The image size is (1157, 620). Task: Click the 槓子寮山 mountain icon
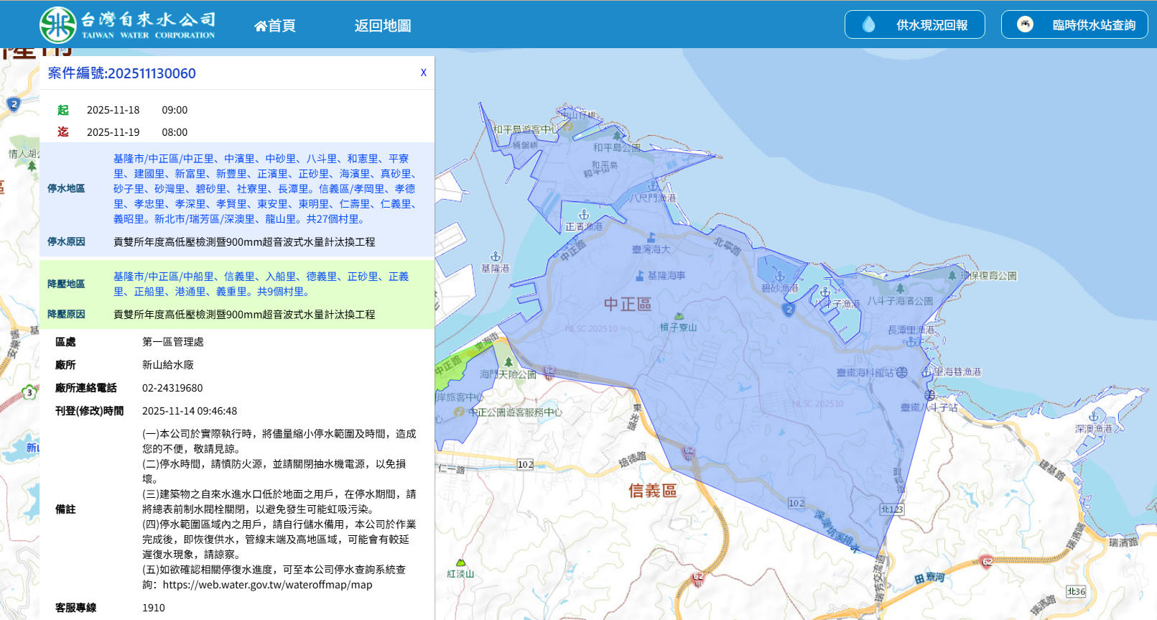click(x=679, y=316)
